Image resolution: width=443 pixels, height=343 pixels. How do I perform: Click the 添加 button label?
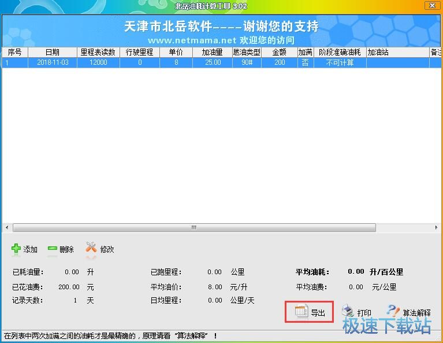(x=30, y=249)
